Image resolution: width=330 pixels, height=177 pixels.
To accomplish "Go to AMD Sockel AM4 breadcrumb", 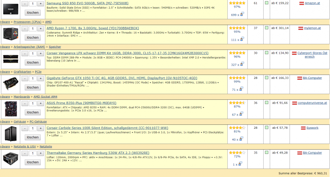I will click(x=45, y=97).
